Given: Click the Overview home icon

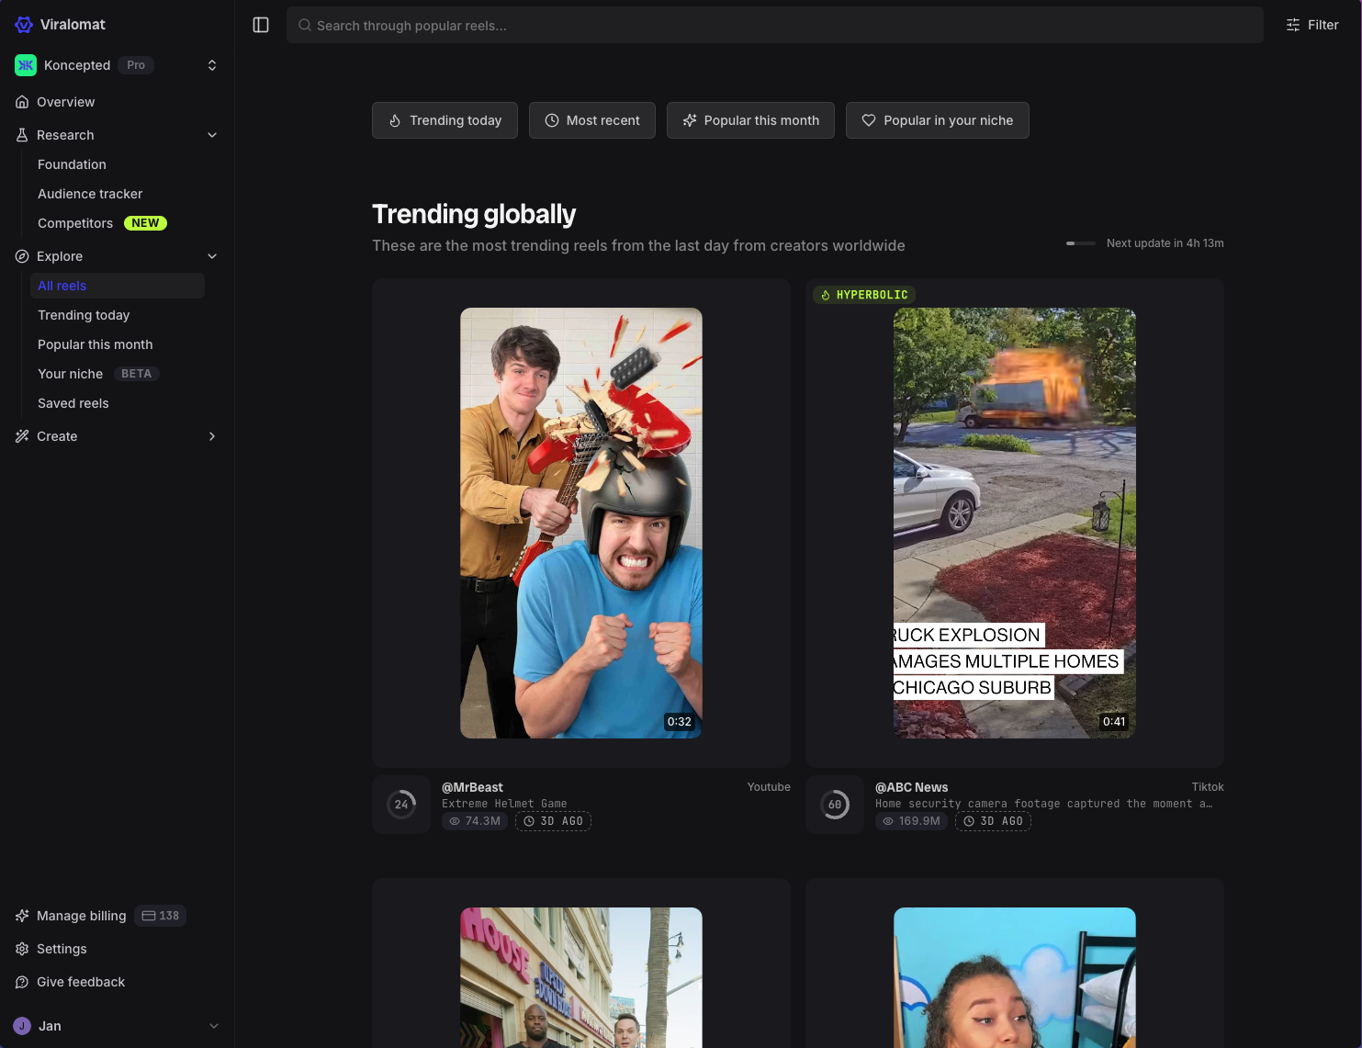Looking at the screenshot, I should point(22,102).
